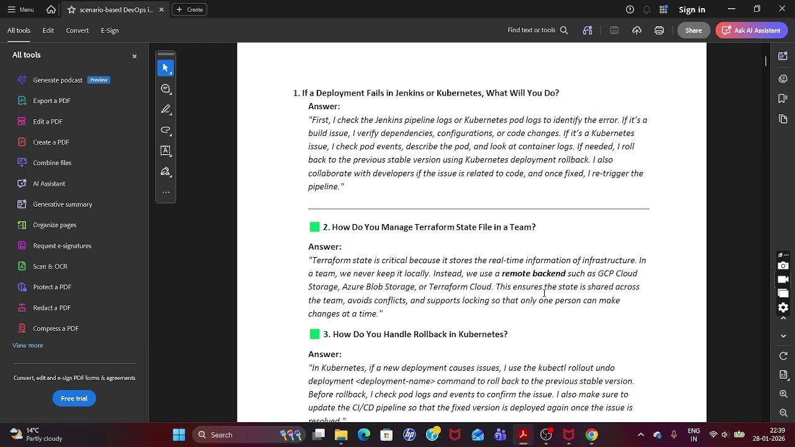Close the All tools panel
The width and height of the screenshot is (795, 447).
(134, 56)
